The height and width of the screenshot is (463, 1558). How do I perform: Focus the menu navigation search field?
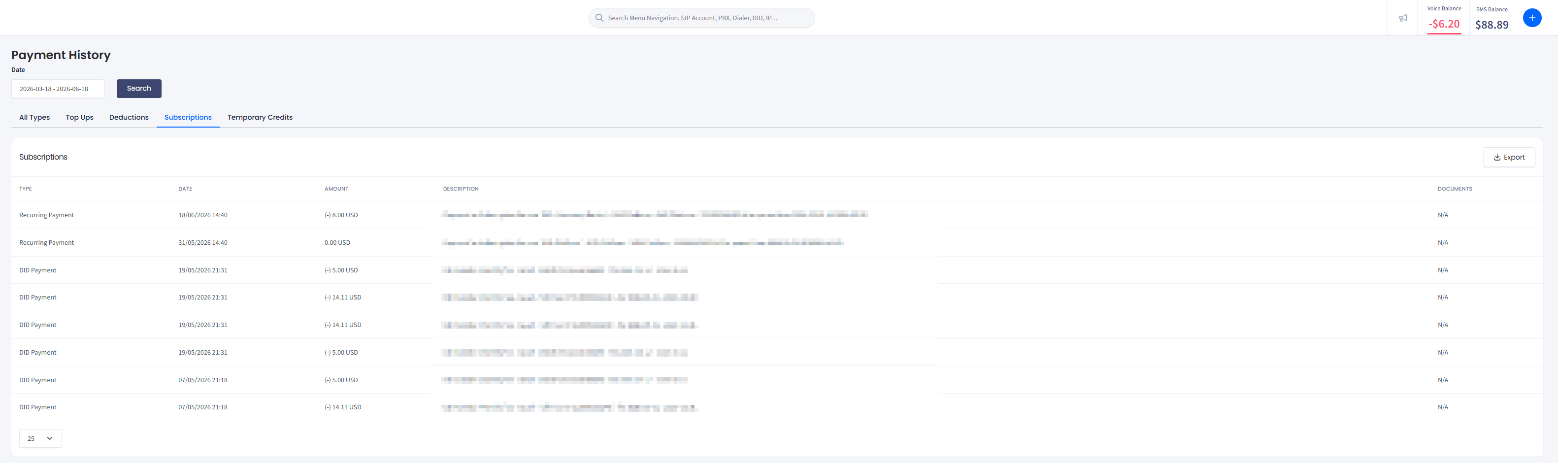pyautogui.click(x=701, y=18)
